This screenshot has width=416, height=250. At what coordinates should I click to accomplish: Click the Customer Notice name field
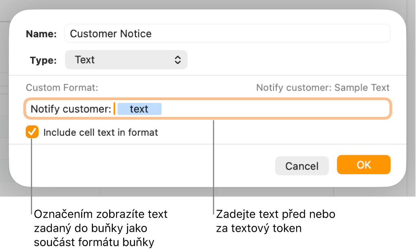[x=227, y=34]
